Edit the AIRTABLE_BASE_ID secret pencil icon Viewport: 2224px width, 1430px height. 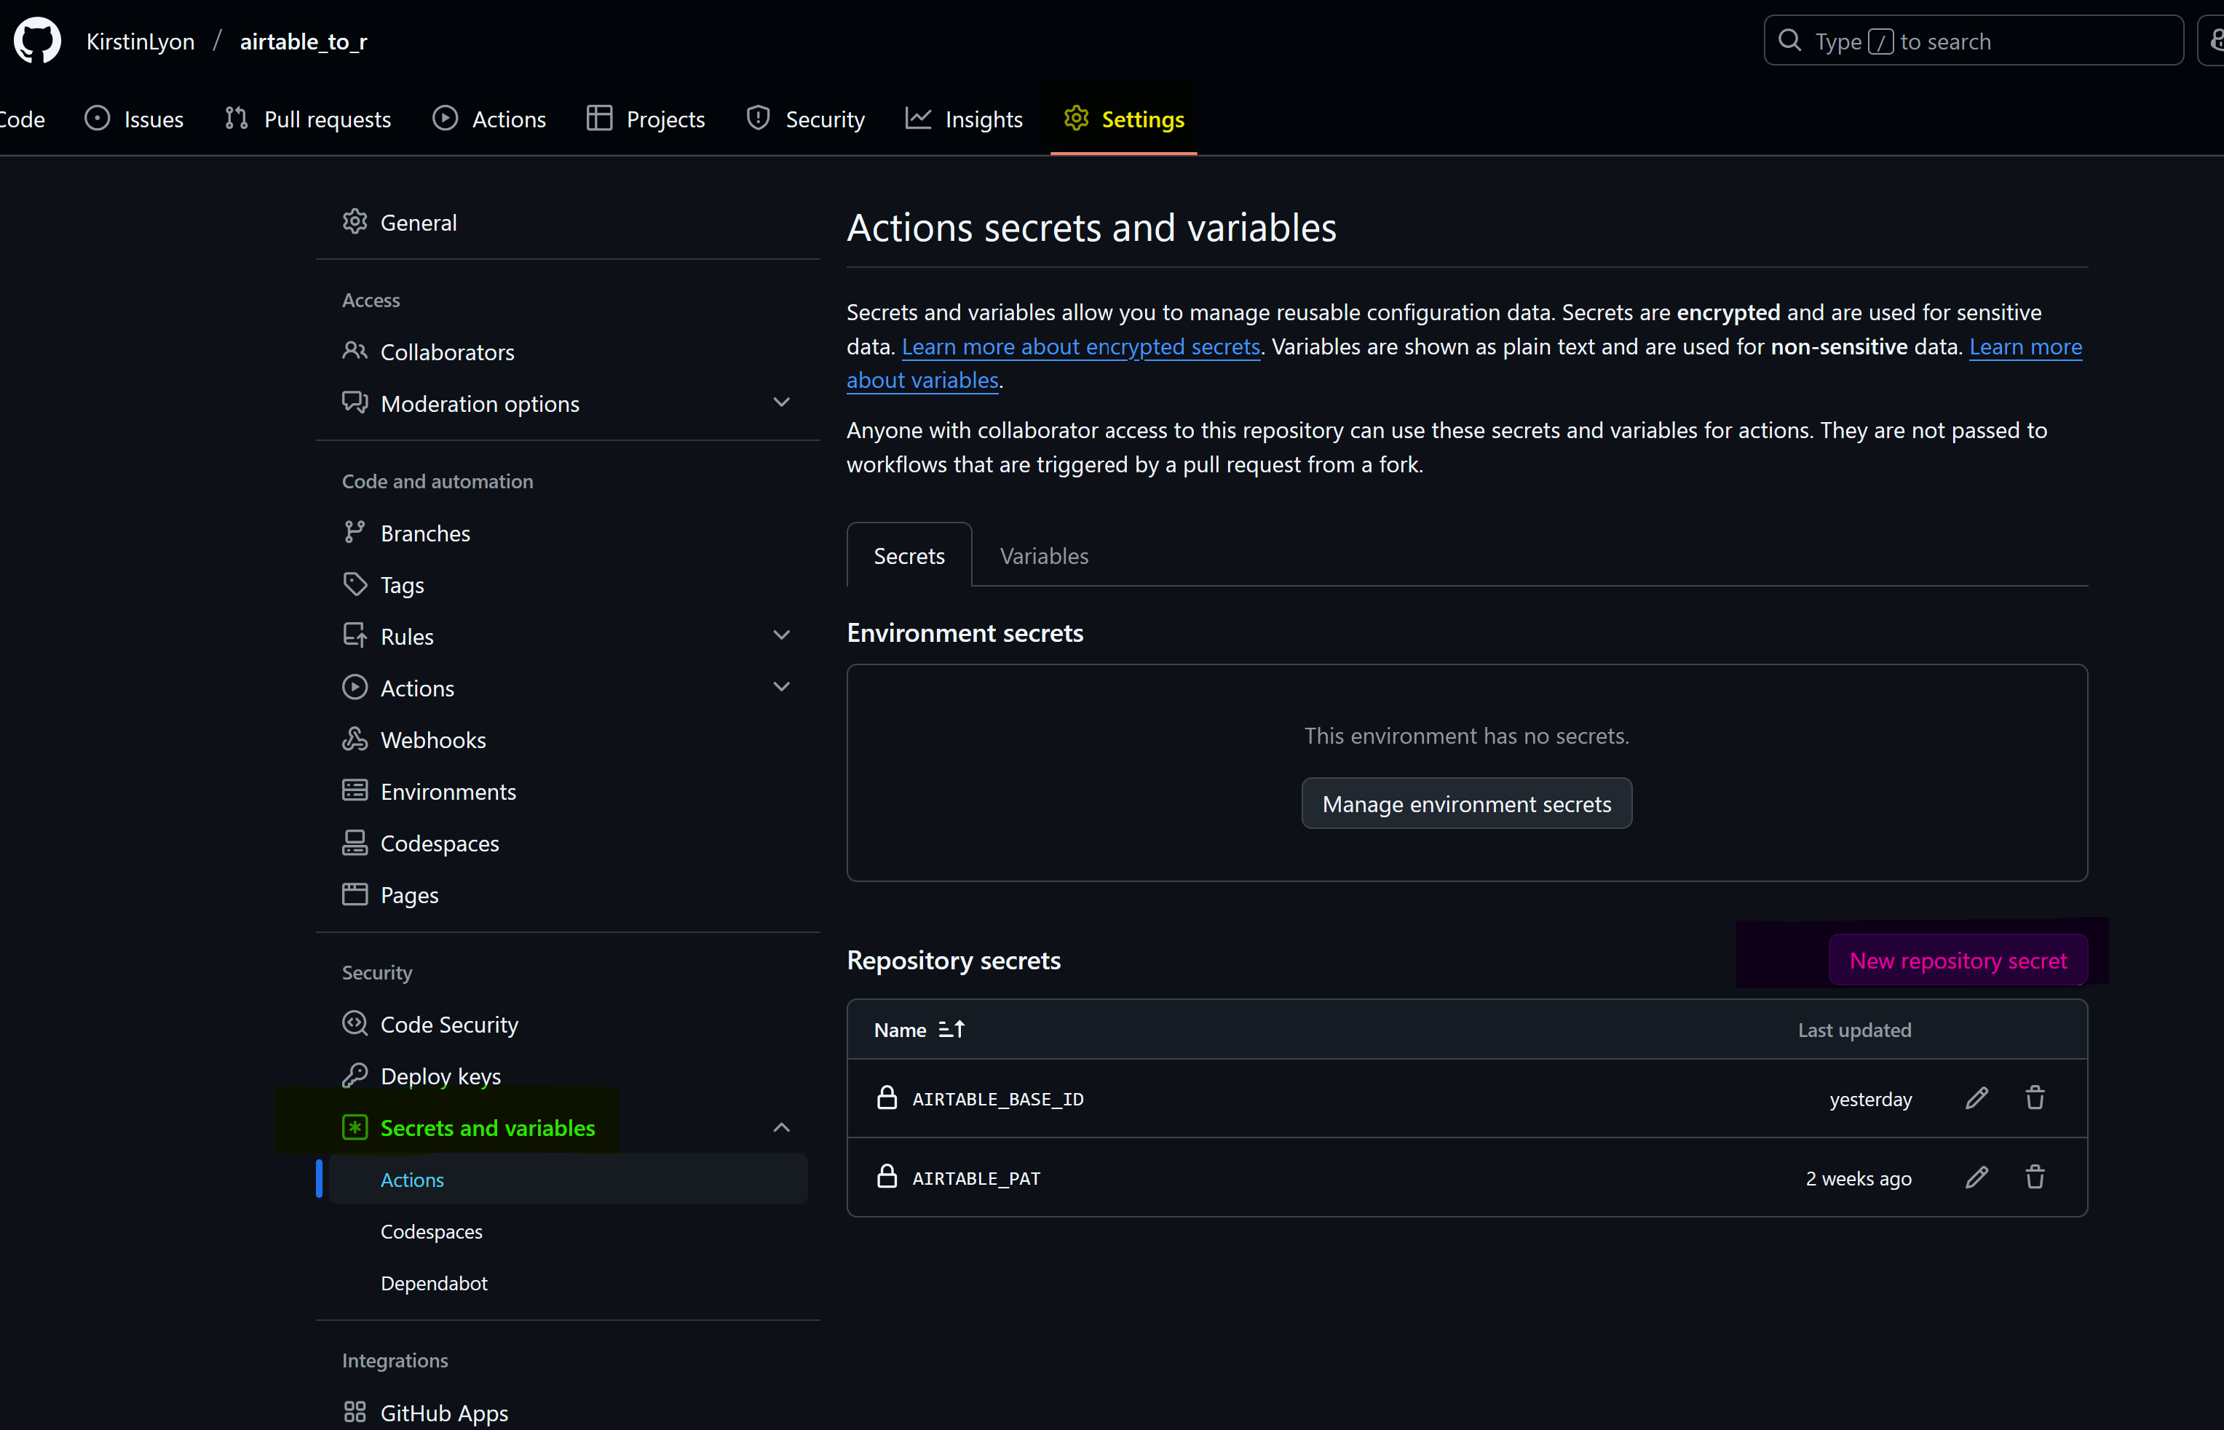[1976, 1098]
